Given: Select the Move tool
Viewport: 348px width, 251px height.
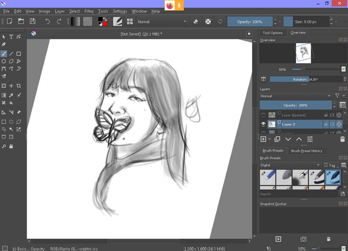Looking at the screenshot, I should (11, 86).
